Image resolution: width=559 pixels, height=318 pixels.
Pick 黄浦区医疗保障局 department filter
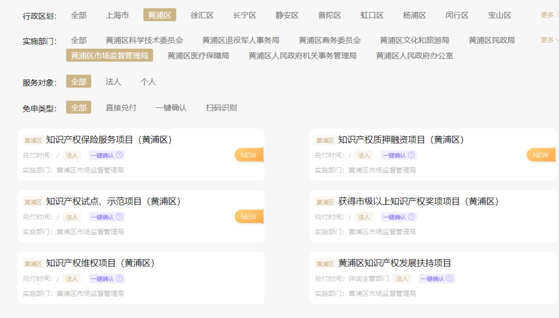pos(198,55)
